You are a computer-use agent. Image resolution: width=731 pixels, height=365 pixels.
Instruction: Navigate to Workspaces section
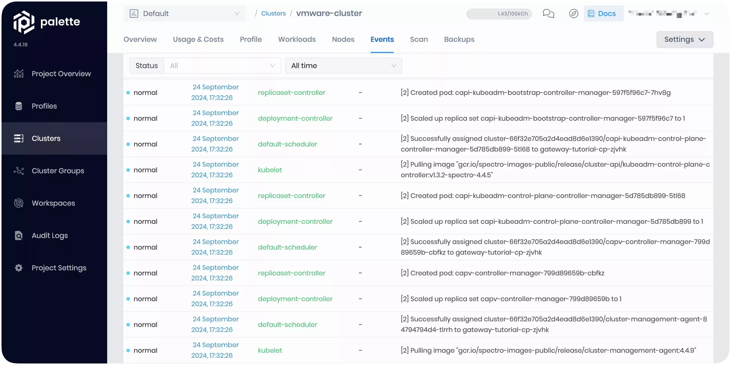click(x=53, y=203)
